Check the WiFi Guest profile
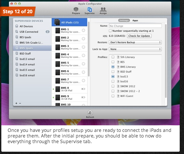This screenshot has height=154, width=184. click(x=113, y=96)
